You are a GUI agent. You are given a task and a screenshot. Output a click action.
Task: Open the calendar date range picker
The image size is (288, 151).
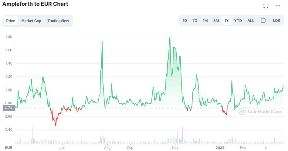point(263,20)
